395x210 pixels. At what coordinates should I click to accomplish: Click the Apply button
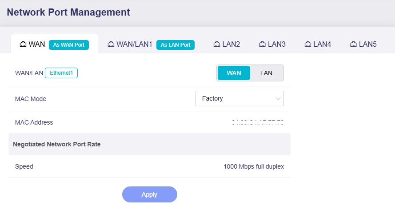[150, 194]
